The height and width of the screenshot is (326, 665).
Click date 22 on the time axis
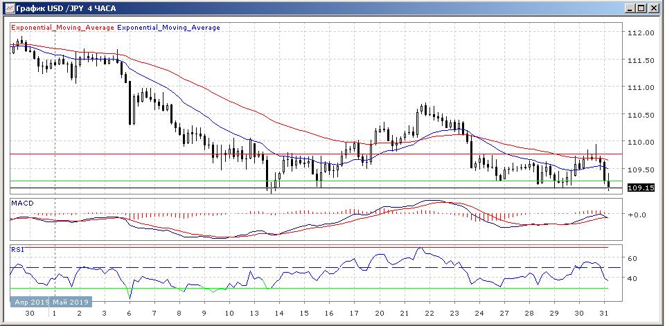429,313
